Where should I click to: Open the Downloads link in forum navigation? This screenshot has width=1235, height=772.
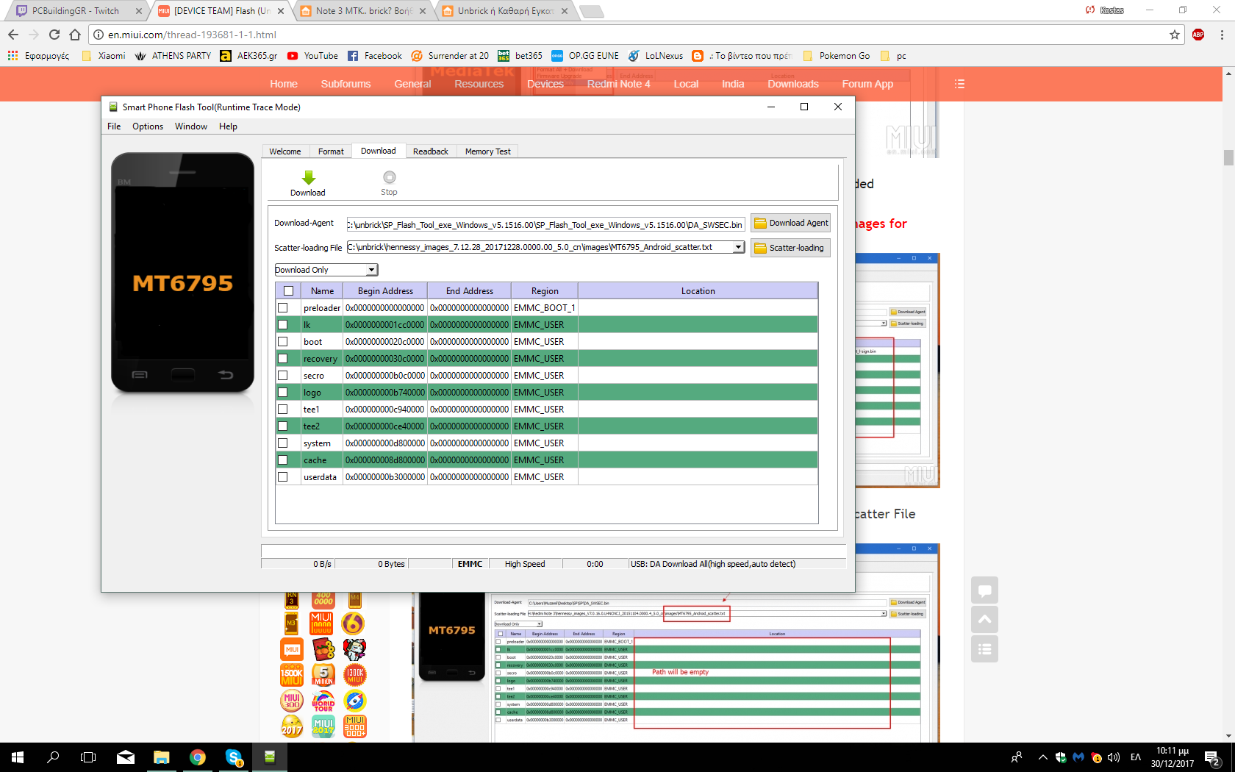792,84
